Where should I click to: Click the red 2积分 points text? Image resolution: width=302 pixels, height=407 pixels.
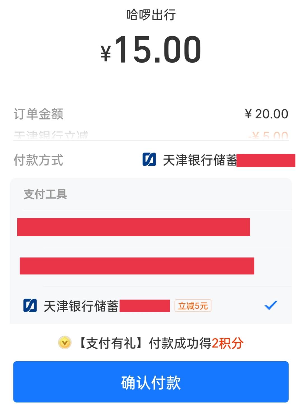tap(227, 343)
